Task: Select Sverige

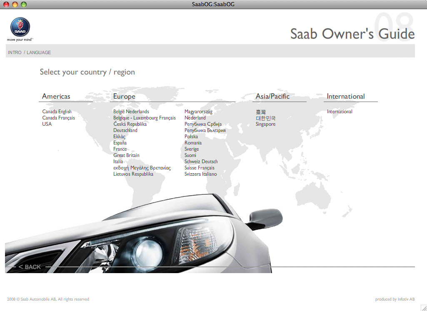Action: 192,149
